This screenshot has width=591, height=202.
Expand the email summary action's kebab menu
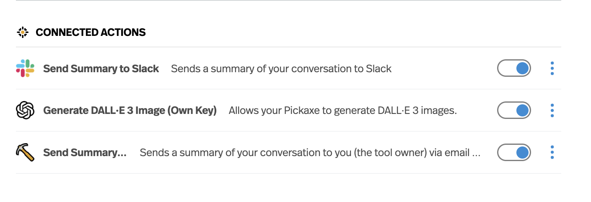[x=552, y=153]
